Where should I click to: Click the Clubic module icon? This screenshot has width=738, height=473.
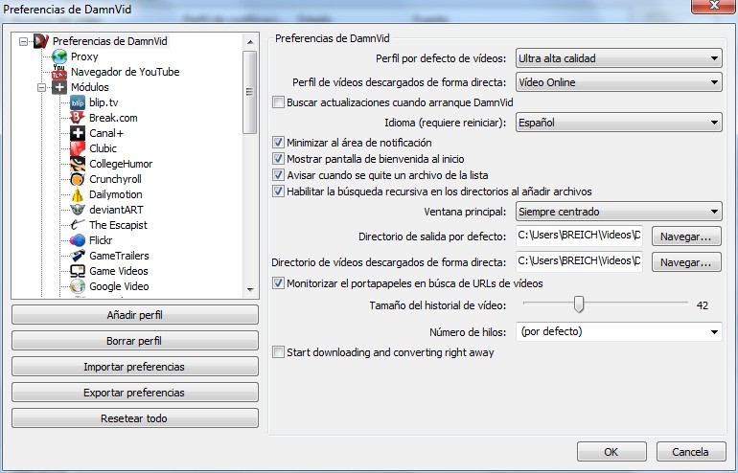[x=78, y=148]
